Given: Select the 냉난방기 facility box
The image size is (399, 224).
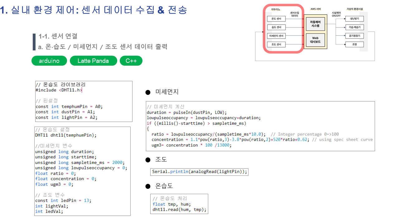Looking at the screenshot, I should point(354,19).
